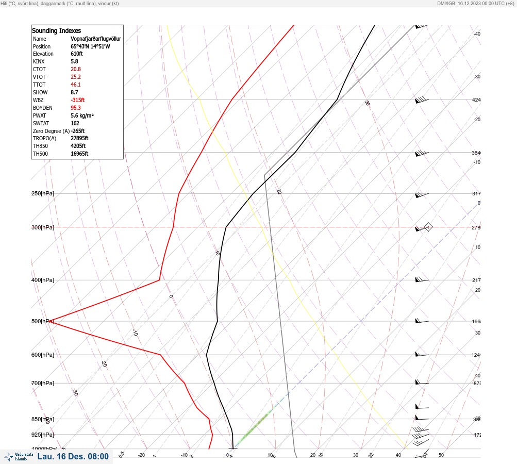Click the 'Lau. 16 Des. 08:00' timestamp

[x=73, y=456]
